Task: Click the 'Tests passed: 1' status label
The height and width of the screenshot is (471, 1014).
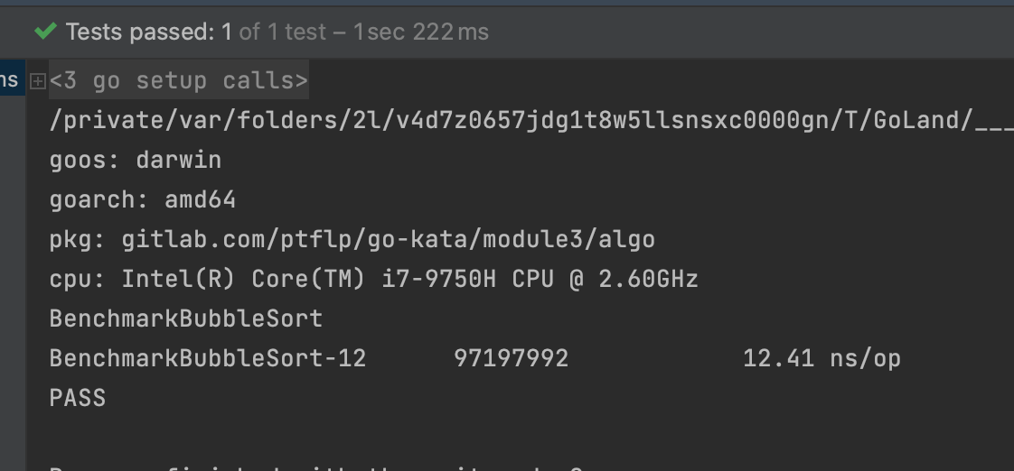Action: click(148, 32)
